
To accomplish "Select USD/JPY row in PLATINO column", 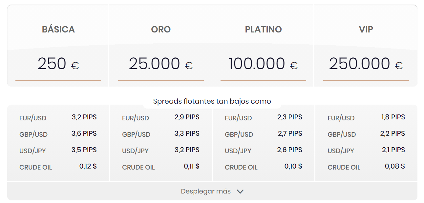I will coord(238,150).
